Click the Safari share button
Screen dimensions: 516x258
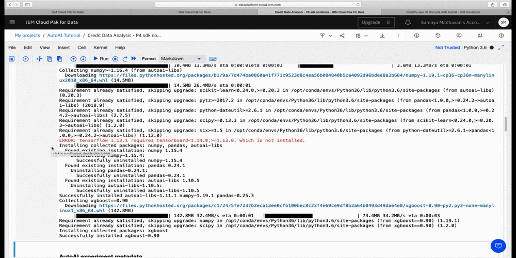493,5
